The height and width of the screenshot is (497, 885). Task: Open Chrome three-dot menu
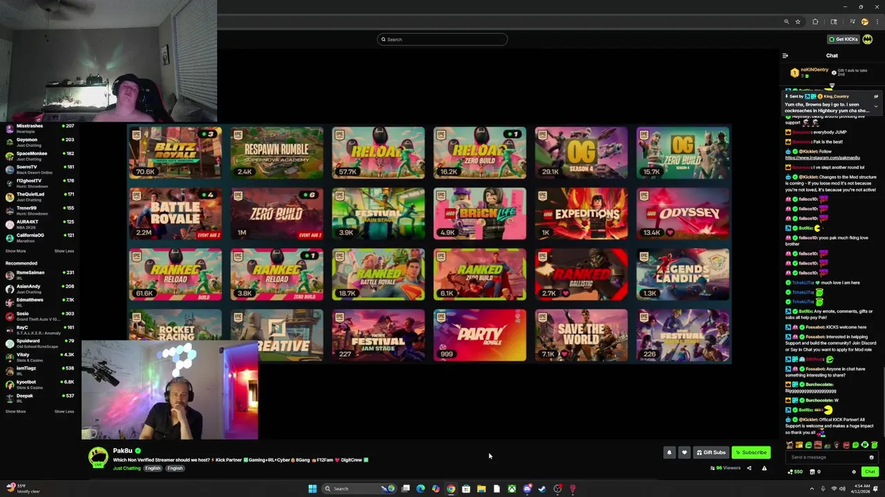pos(876,22)
